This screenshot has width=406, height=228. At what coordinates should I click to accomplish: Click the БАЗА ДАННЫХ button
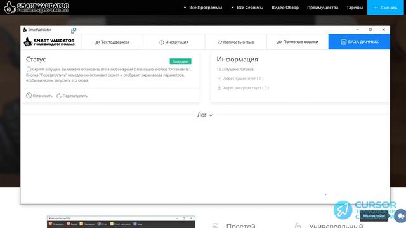pos(359,42)
